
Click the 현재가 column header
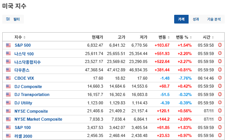click(x=98, y=37)
